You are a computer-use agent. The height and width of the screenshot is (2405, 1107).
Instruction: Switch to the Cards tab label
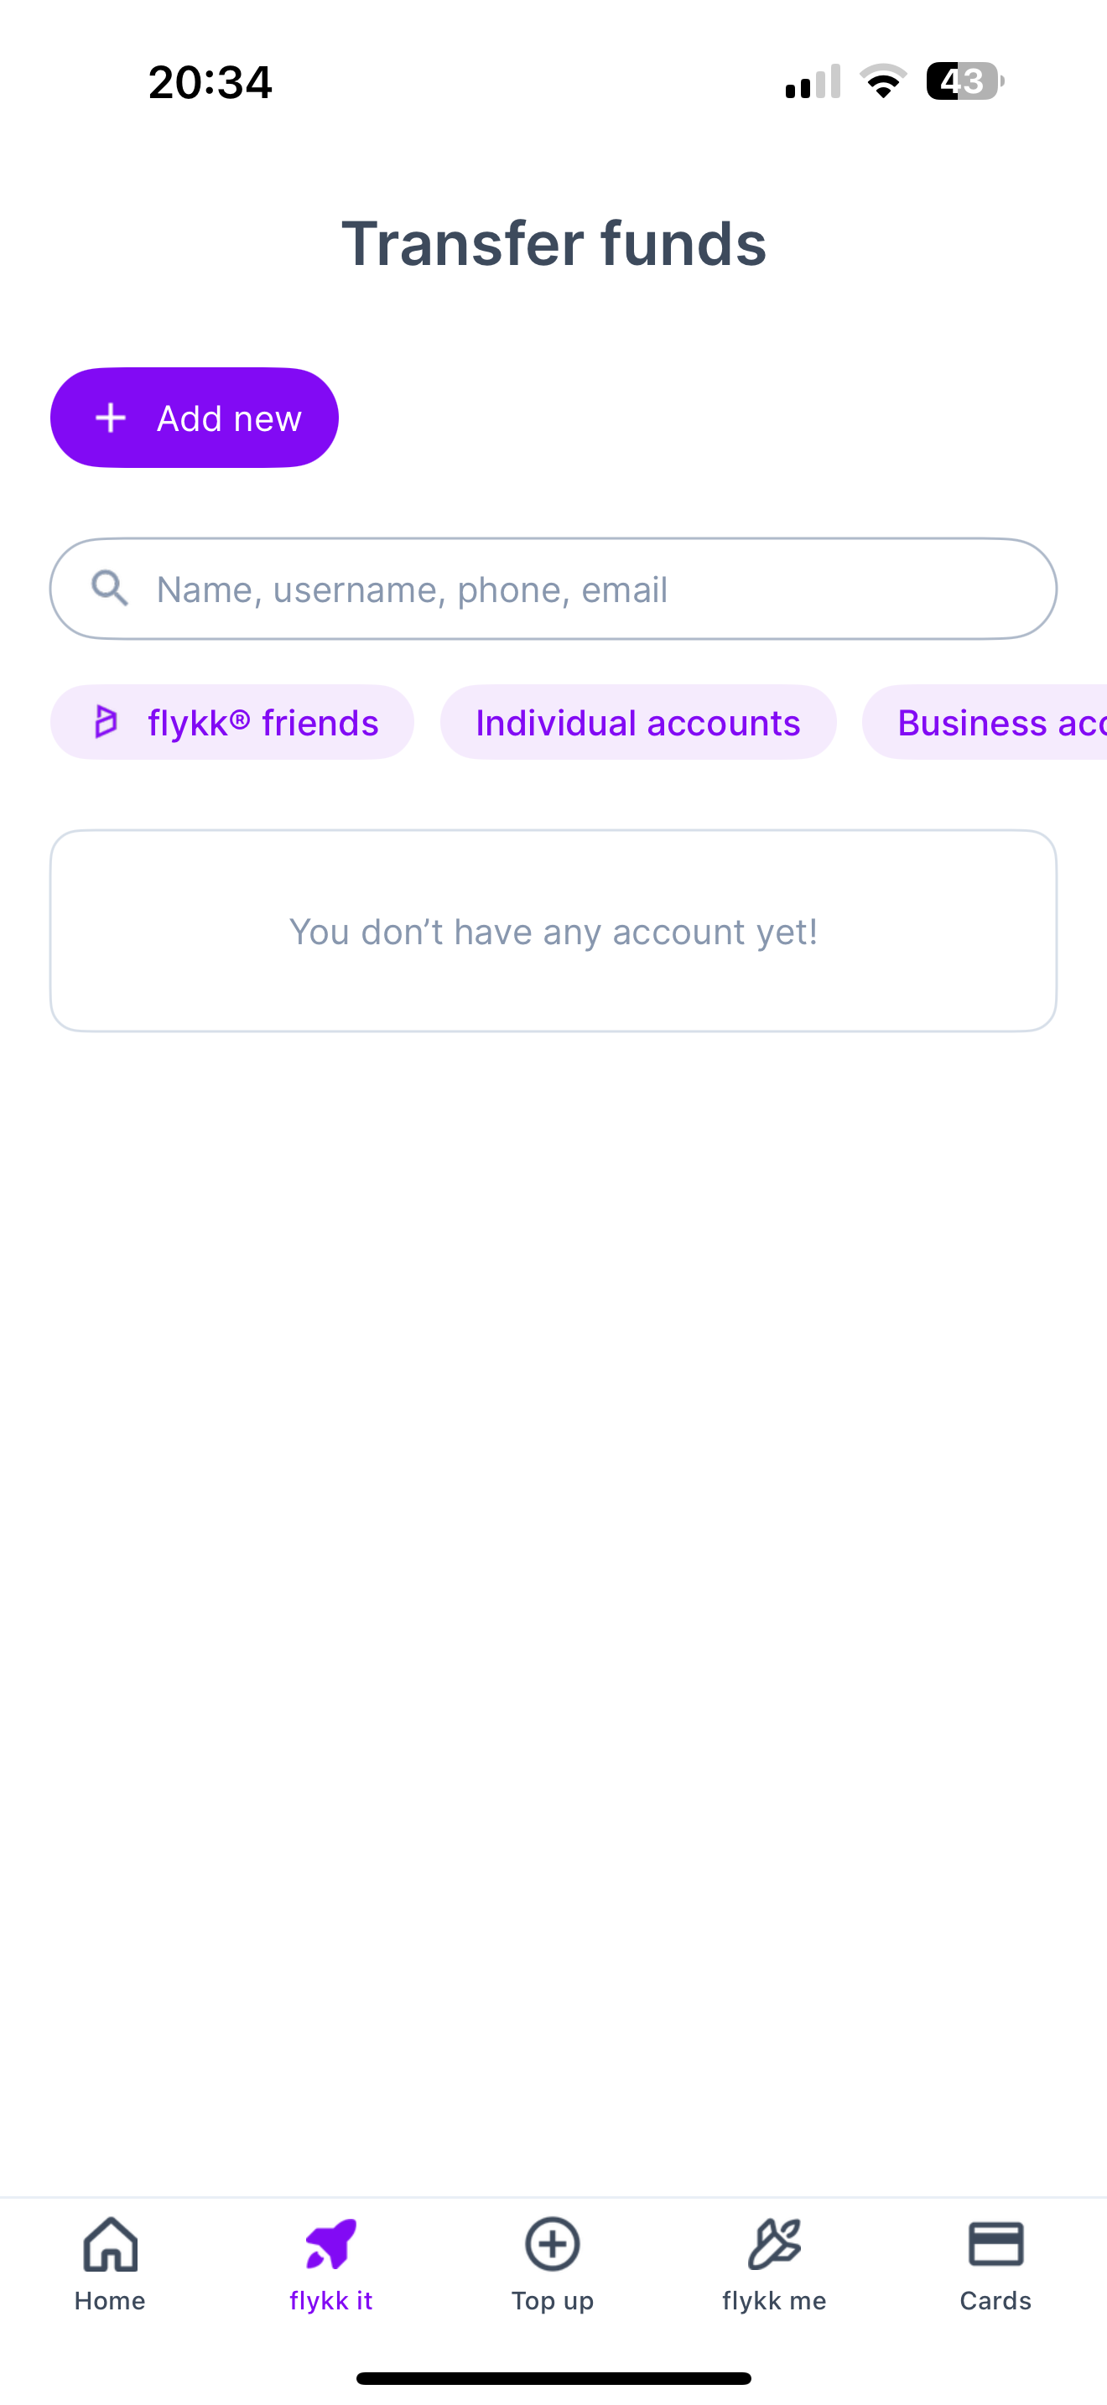(996, 2300)
